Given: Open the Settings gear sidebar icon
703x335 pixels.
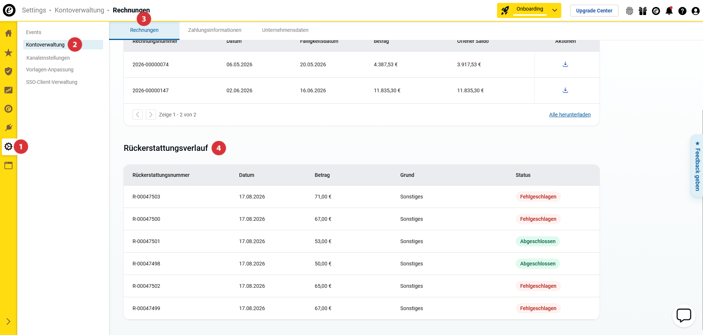Looking at the screenshot, I should click(x=8, y=146).
